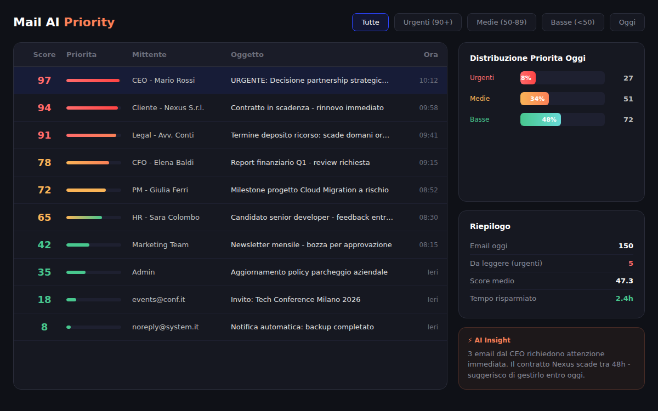Click the Mittente column header
The image size is (658, 411).
pos(150,54)
